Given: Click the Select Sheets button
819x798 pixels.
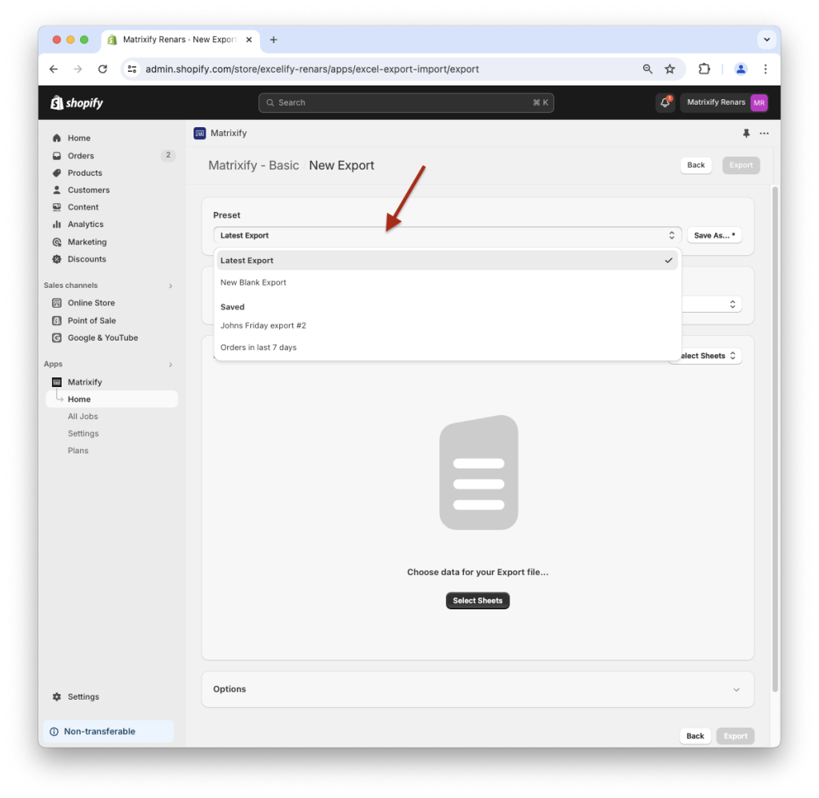Looking at the screenshot, I should tap(477, 600).
